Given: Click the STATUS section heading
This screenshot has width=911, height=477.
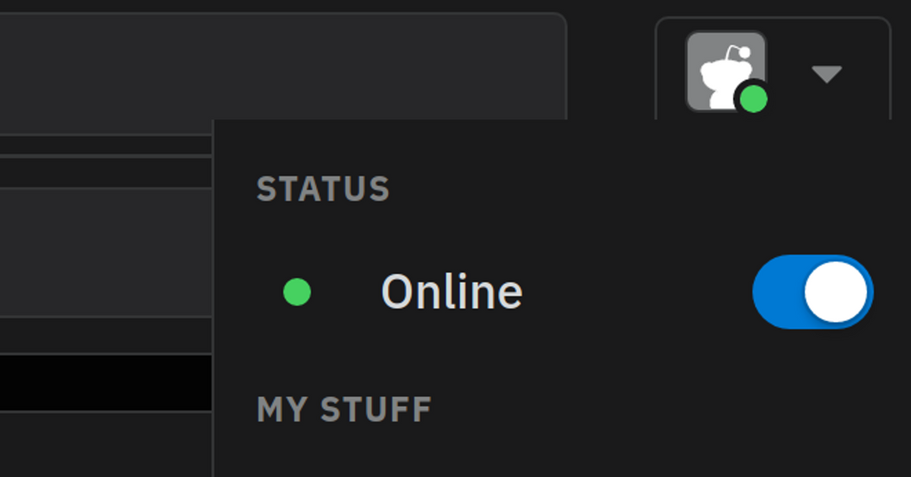Looking at the screenshot, I should (x=323, y=189).
